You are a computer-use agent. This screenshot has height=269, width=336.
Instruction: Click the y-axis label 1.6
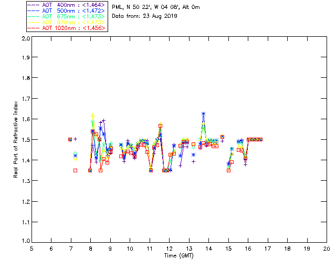pyautogui.click(x=26, y=119)
